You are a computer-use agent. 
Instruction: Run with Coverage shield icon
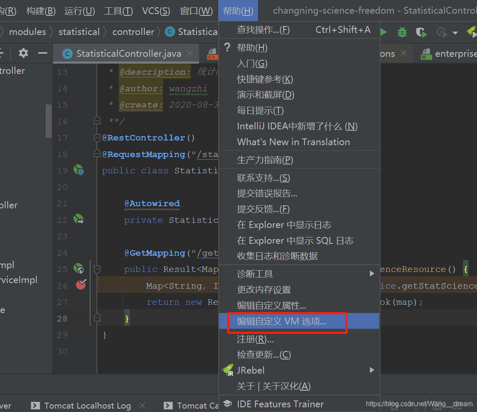pos(421,32)
